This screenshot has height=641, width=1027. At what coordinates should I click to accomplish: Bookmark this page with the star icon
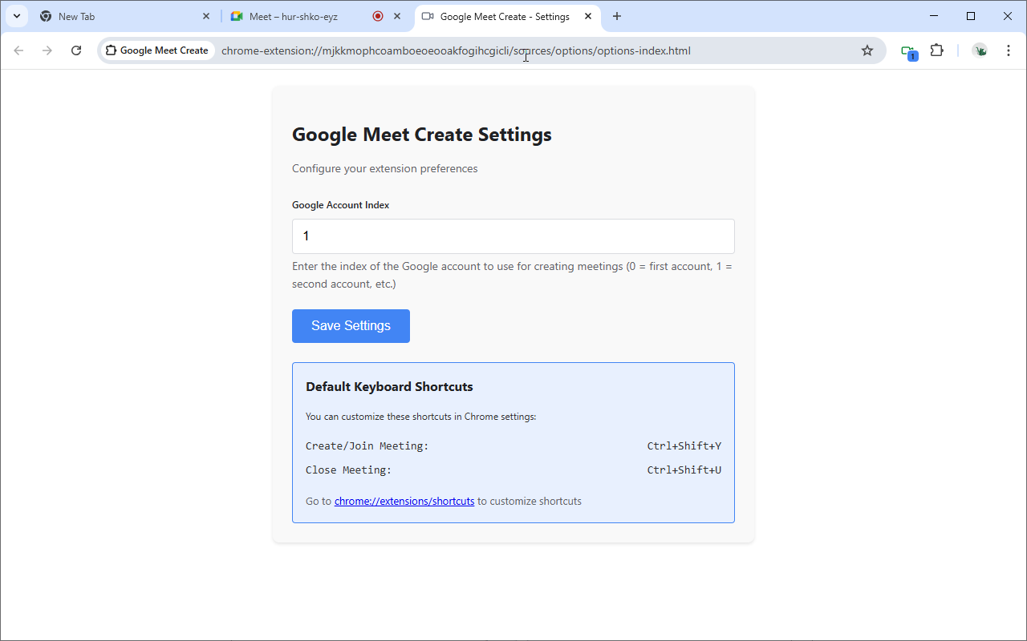[x=867, y=50]
